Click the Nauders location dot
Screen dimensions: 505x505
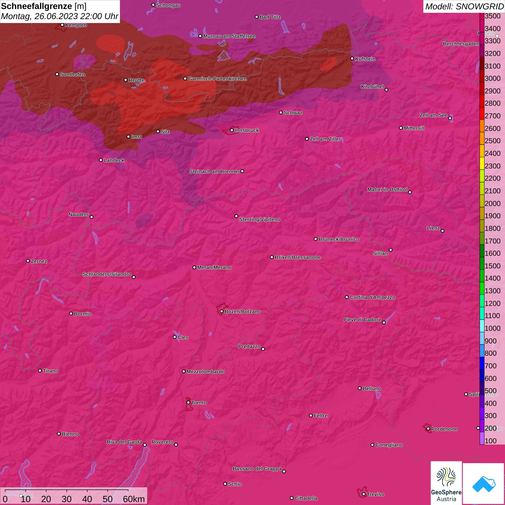pyautogui.click(x=92, y=217)
